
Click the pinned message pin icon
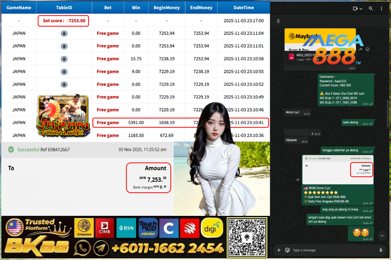(x=278, y=21)
